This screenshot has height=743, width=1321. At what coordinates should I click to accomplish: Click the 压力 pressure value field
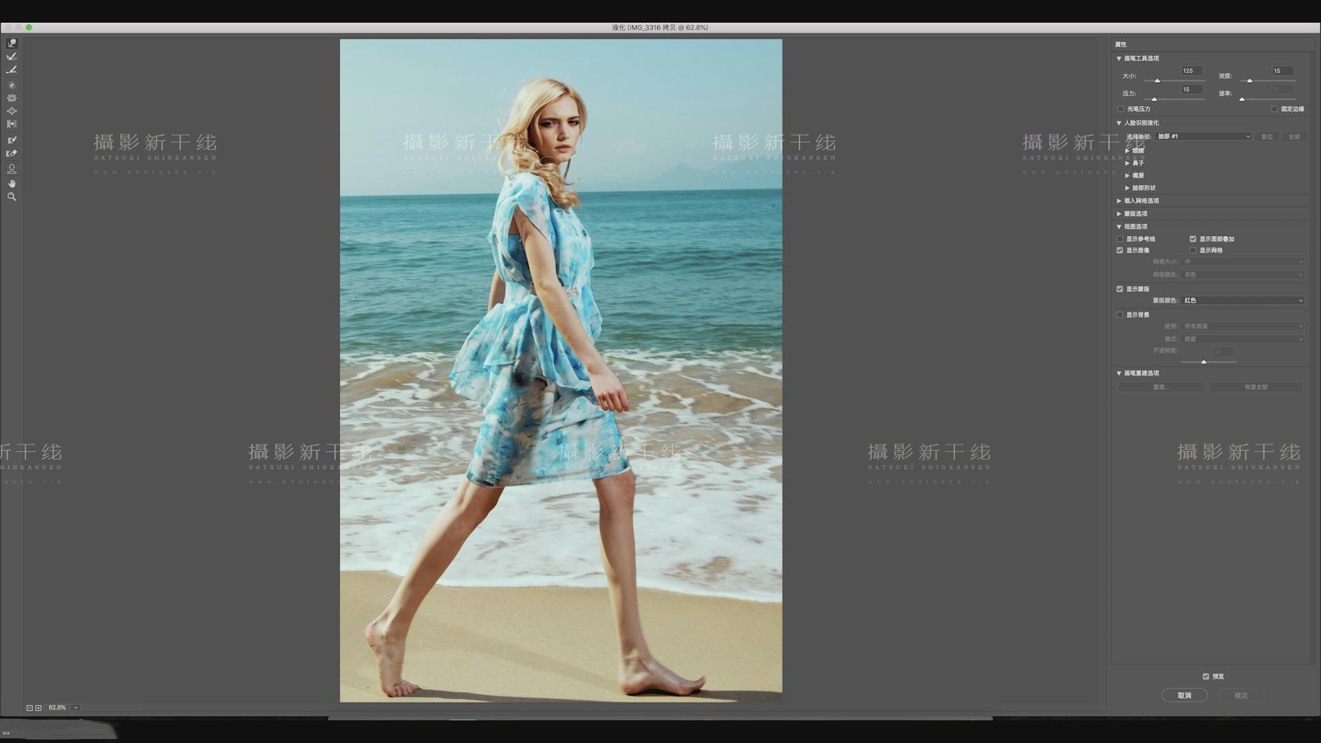point(1192,89)
